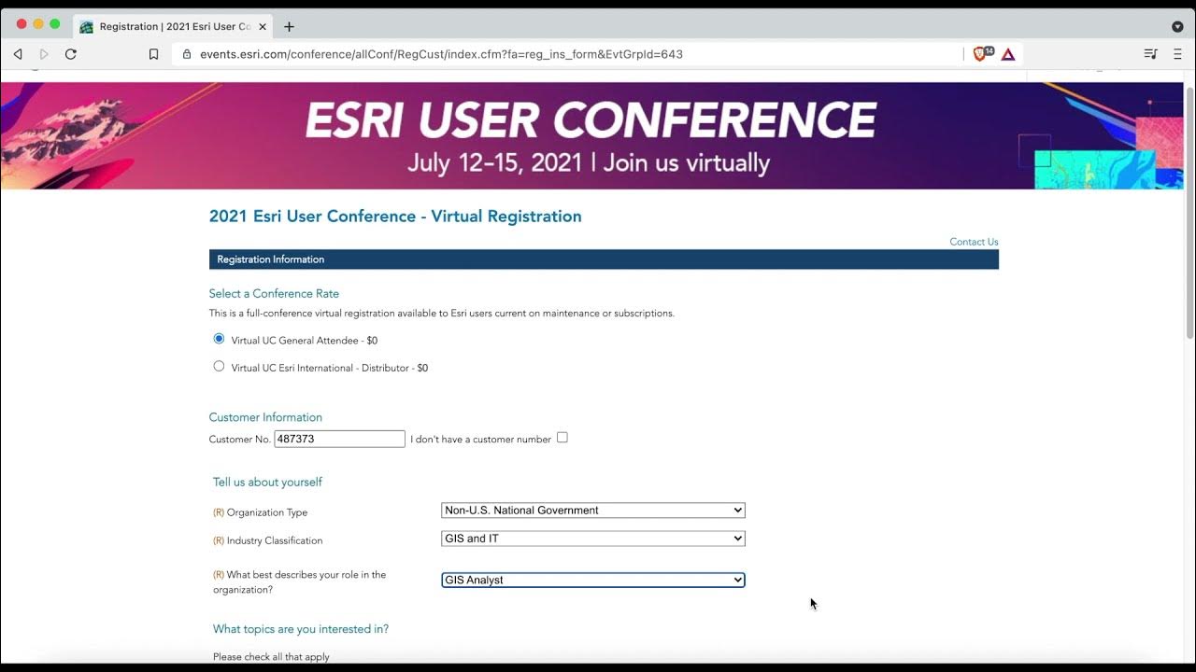
Task: Click the Industry Classification label
Action: click(x=275, y=540)
